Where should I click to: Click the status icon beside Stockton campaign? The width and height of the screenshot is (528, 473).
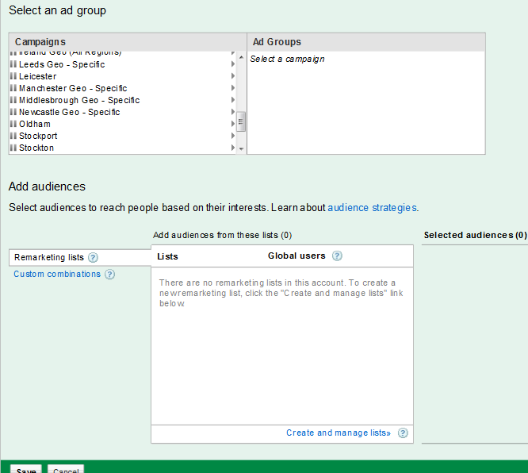[13, 148]
